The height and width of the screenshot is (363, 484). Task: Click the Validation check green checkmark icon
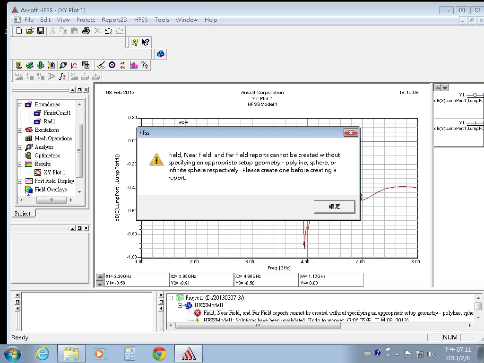[29, 65]
